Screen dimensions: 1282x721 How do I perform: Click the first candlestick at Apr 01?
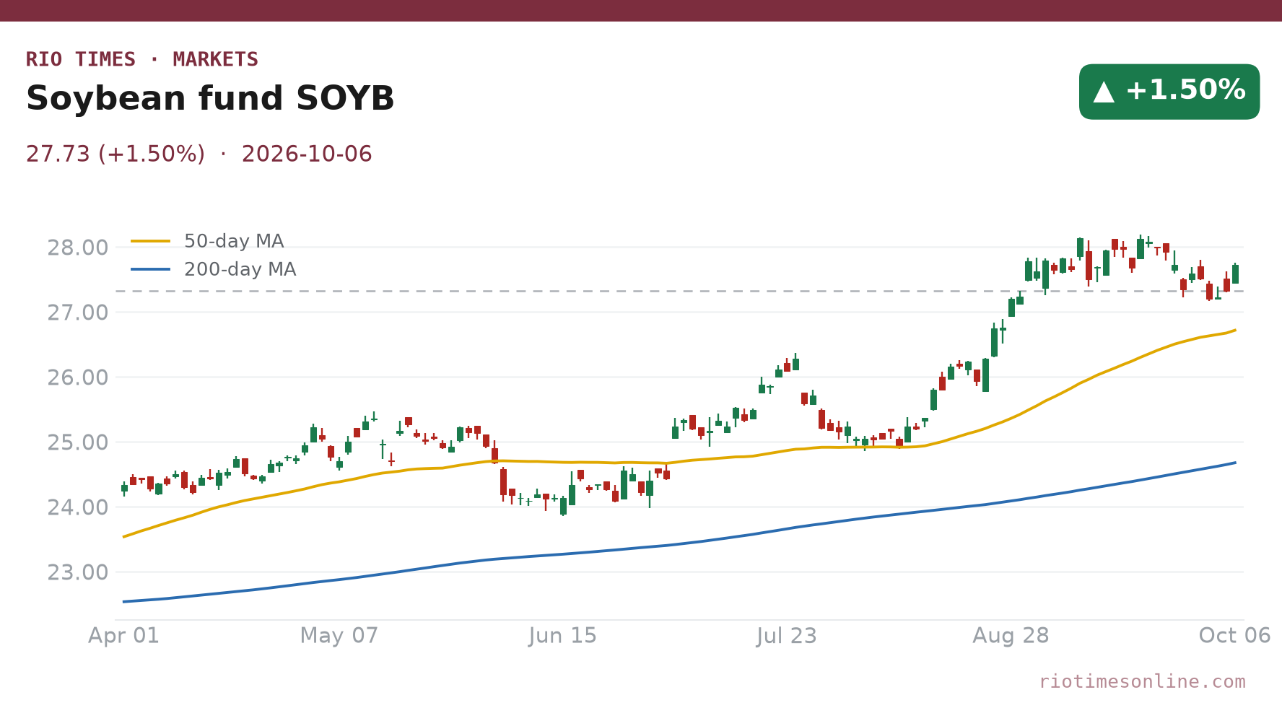coord(124,489)
